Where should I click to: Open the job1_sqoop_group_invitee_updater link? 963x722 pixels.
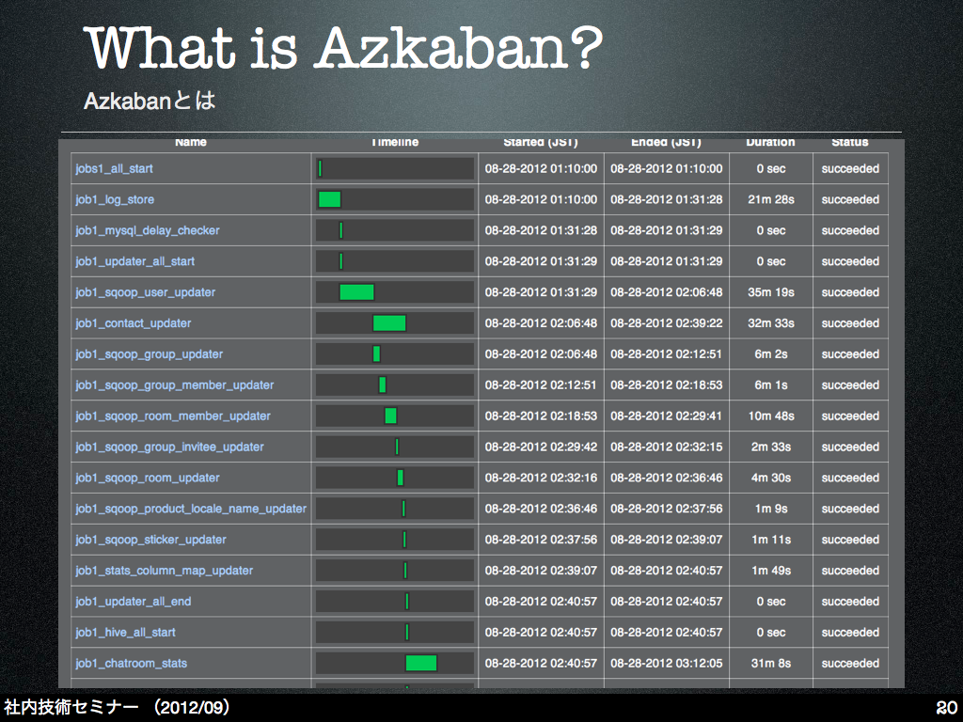pyautogui.click(x=169, y=447)
